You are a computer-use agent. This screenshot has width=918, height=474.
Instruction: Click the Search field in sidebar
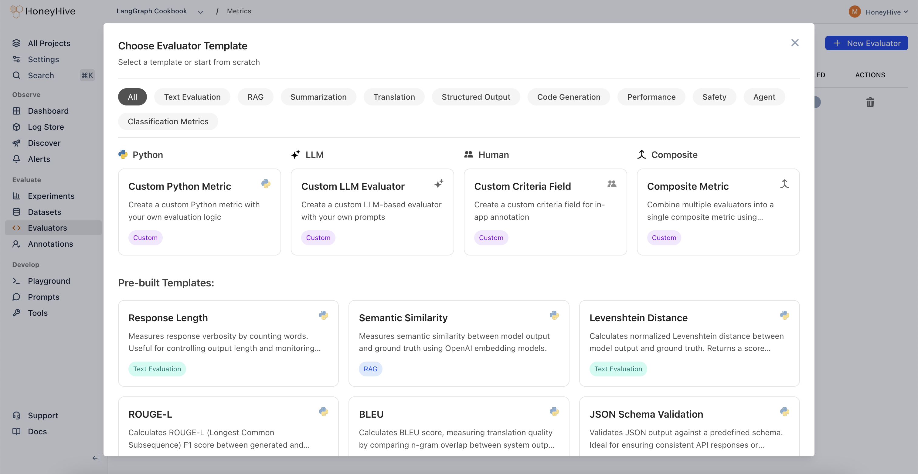click(41, 75)
